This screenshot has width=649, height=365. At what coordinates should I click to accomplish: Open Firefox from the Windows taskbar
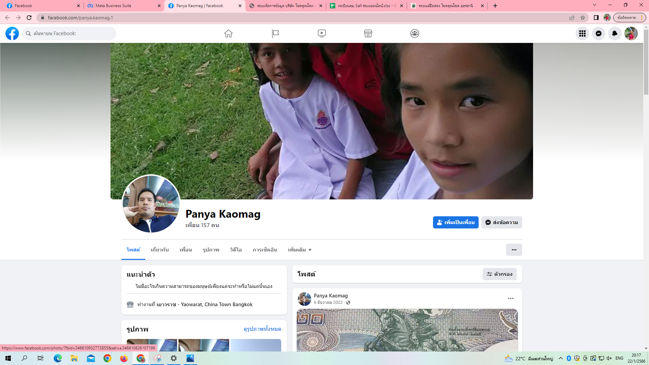(124, 358)
